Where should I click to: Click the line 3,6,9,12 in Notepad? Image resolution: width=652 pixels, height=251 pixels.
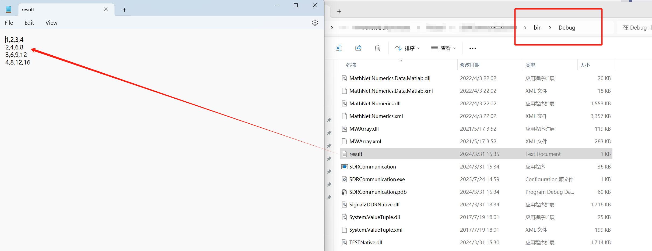pos(16,55)
